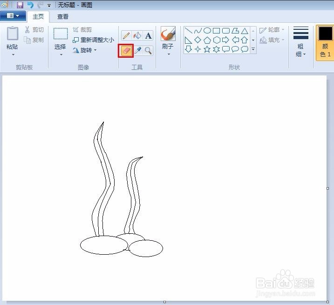This screenshot has width=334, height=305.
Task: Choose the Four-point star shape
Action: coord(198,49)
